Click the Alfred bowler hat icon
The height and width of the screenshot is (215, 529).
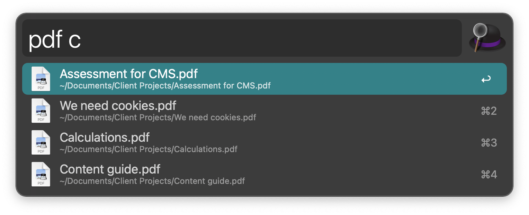(486, 38)
